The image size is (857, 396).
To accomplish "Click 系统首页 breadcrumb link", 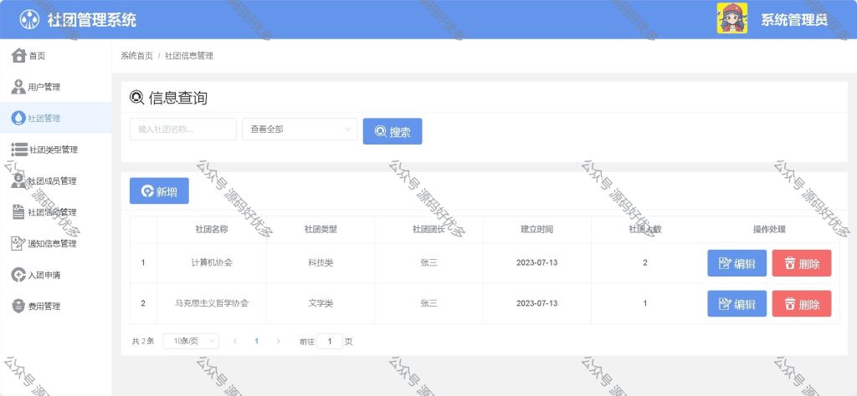I will pyautogui.click(x=136, y=56).
